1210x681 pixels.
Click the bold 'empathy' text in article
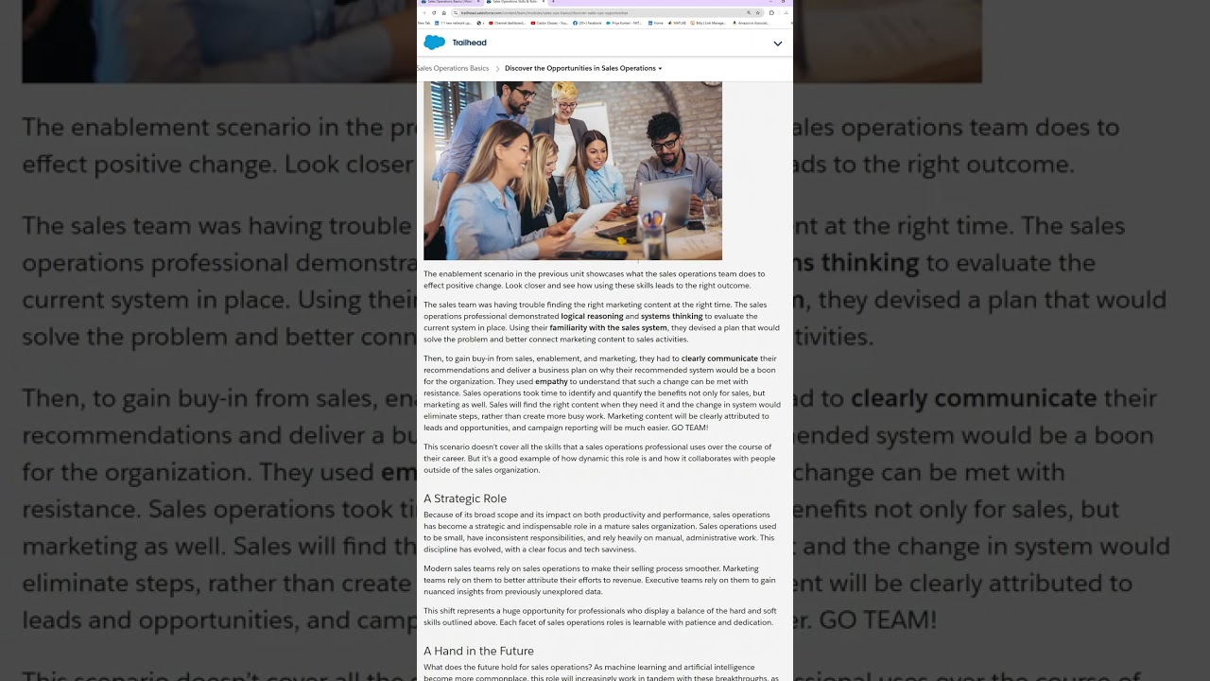(x=552, y=381)
